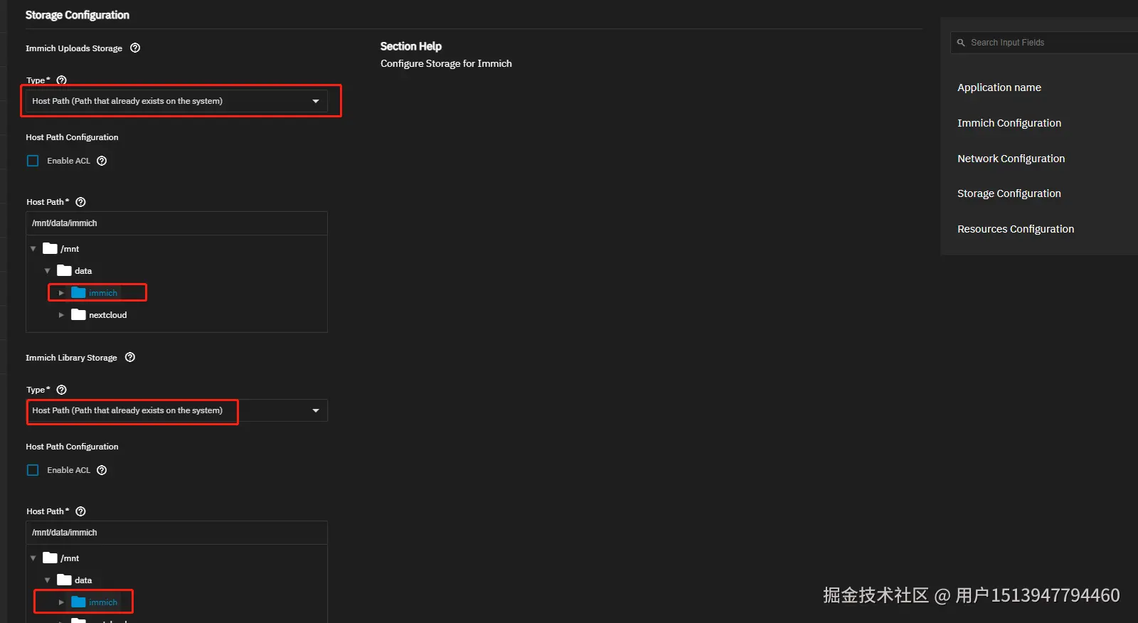Collapse /mnt node in Uploads tree
This screenshot has height=623, width=1138.
33,249
